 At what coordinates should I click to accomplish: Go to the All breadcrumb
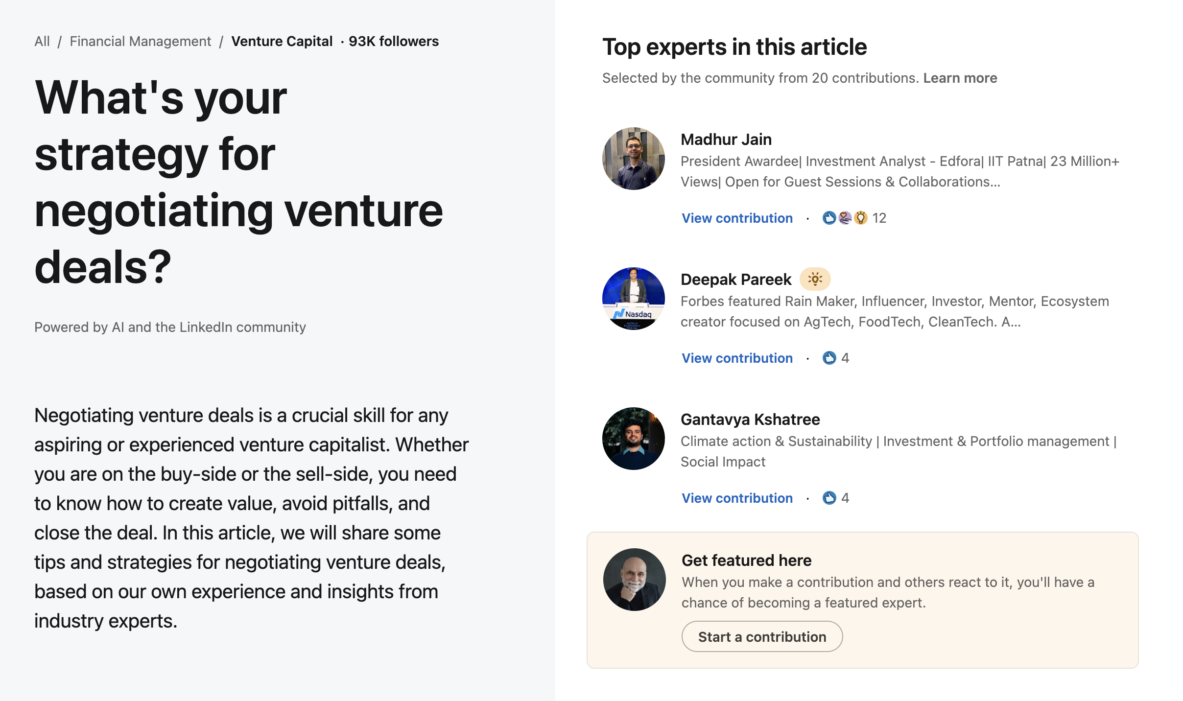pos(42,41)
